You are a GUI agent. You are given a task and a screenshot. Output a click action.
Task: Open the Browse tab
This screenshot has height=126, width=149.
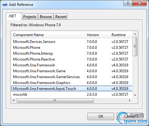click(x=46, y=17)
